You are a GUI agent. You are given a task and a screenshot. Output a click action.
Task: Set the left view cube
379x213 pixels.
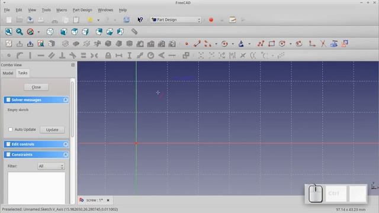(x=120, y=31)
